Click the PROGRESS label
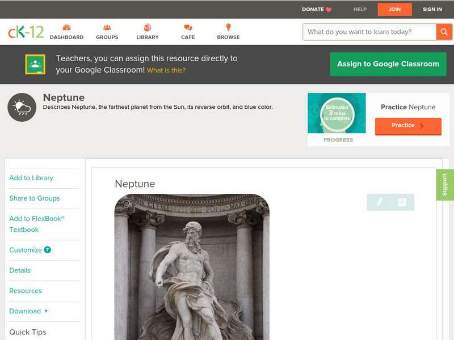 pyautogui.click(x=338, y=140)
